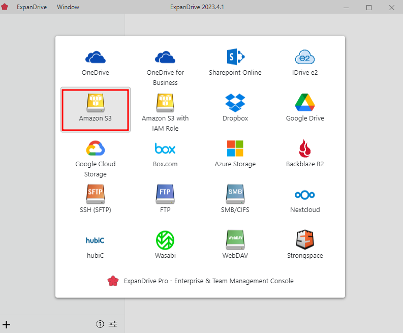This screenshot has height=333, width=403.
Task: Click the ExpanDrive red logo in title bar
Action: 5,7
